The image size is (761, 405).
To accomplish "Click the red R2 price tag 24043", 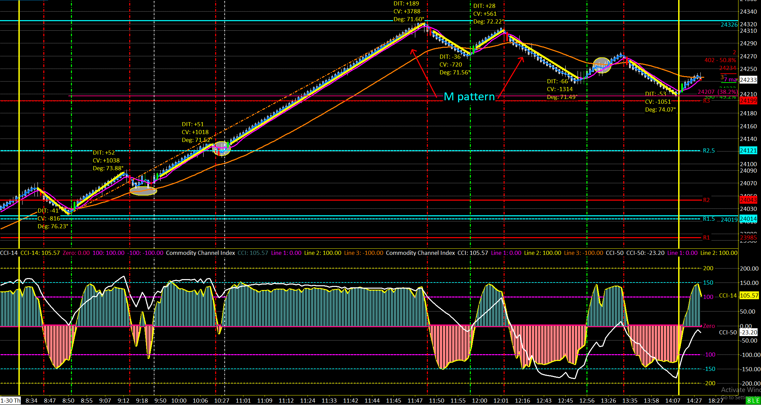I will pyautogui.click(x=748, y=200).
